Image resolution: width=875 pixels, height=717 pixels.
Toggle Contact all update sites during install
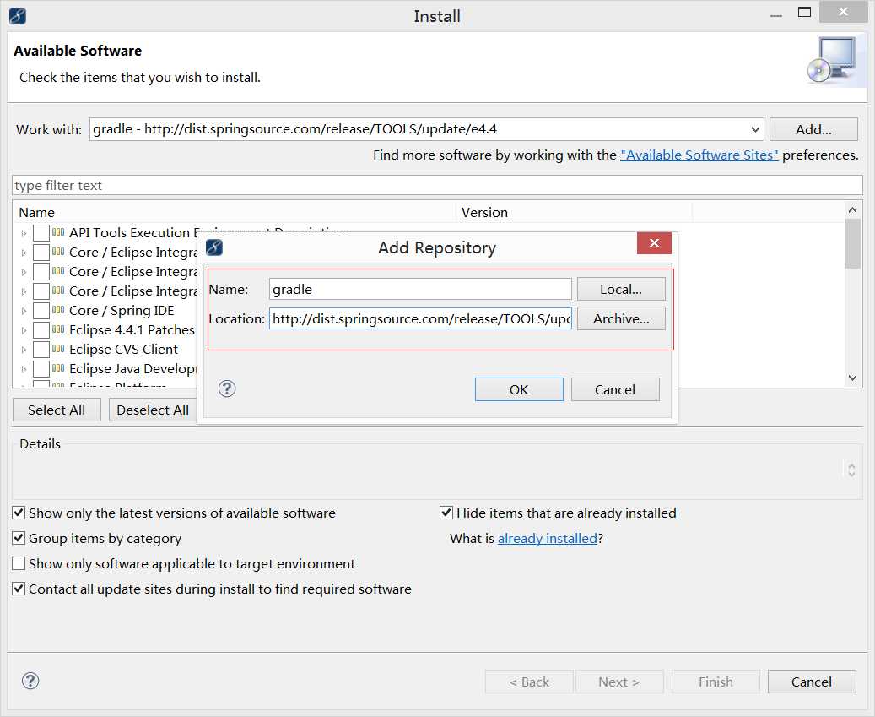[x=19, y=589]
